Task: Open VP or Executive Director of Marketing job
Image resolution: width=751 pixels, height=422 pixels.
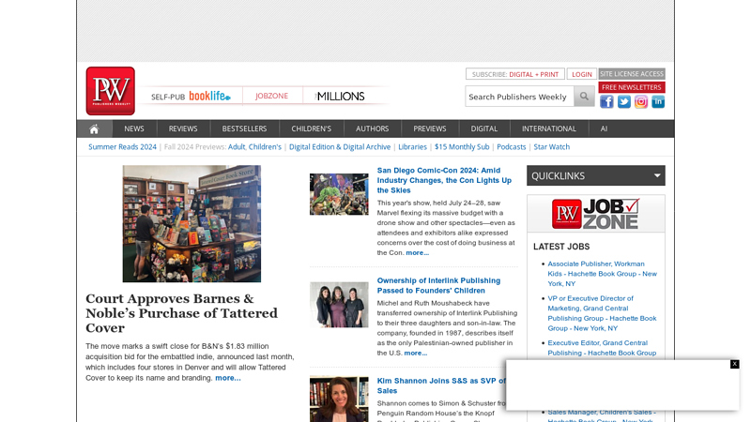Action: click(602, 313)
